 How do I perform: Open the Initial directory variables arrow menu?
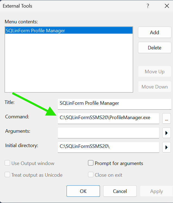(166, 147)
